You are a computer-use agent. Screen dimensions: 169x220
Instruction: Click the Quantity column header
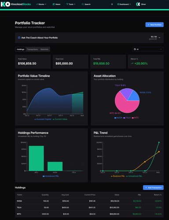click(45, 195)
